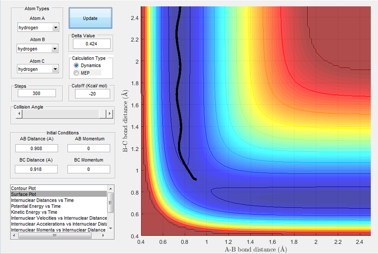The height and width of the screenshot is (254, 378).
Task: Click the list horizontal scroll right arrow
Action: (x=103, y=236)
